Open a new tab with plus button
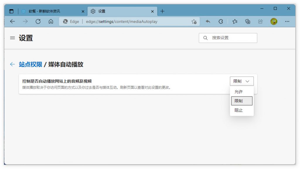Screen dimensions: 300x169 pos(162,11)
